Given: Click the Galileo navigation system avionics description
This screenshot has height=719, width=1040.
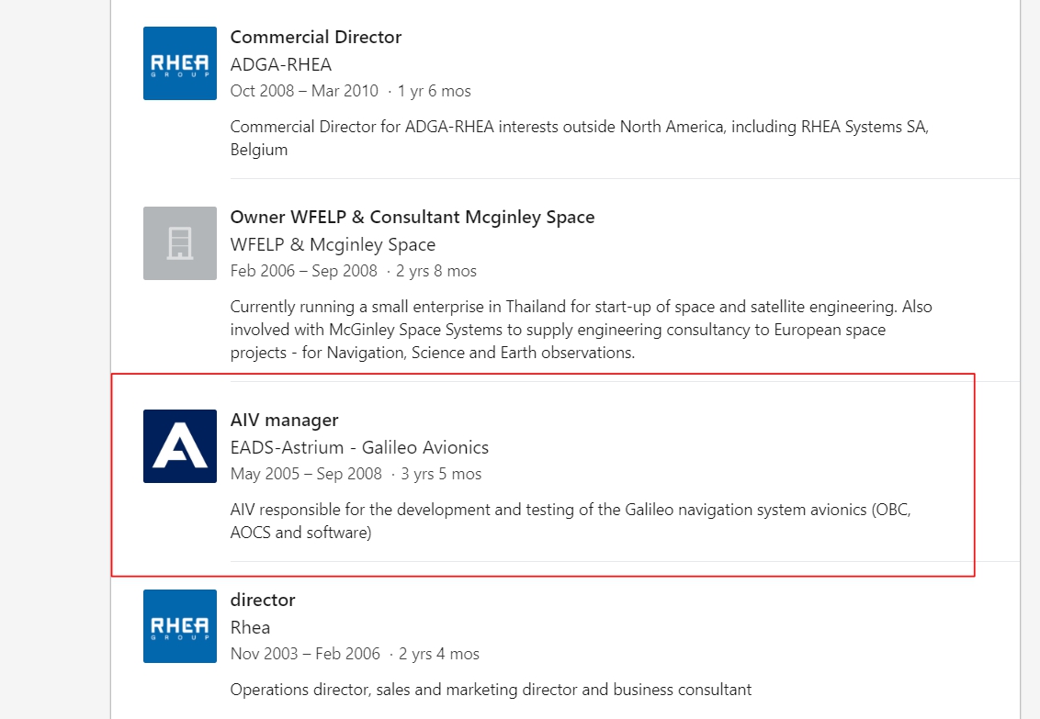Looking at the screenshot, I should tap(570, 521).
